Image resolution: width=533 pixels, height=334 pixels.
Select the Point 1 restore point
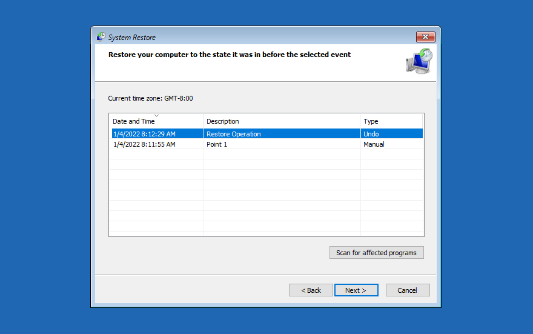[x=267, y=144]
